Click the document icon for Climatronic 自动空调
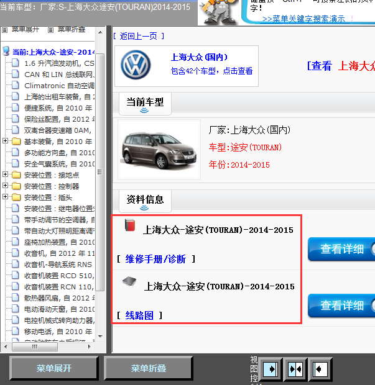 [16, 85]
